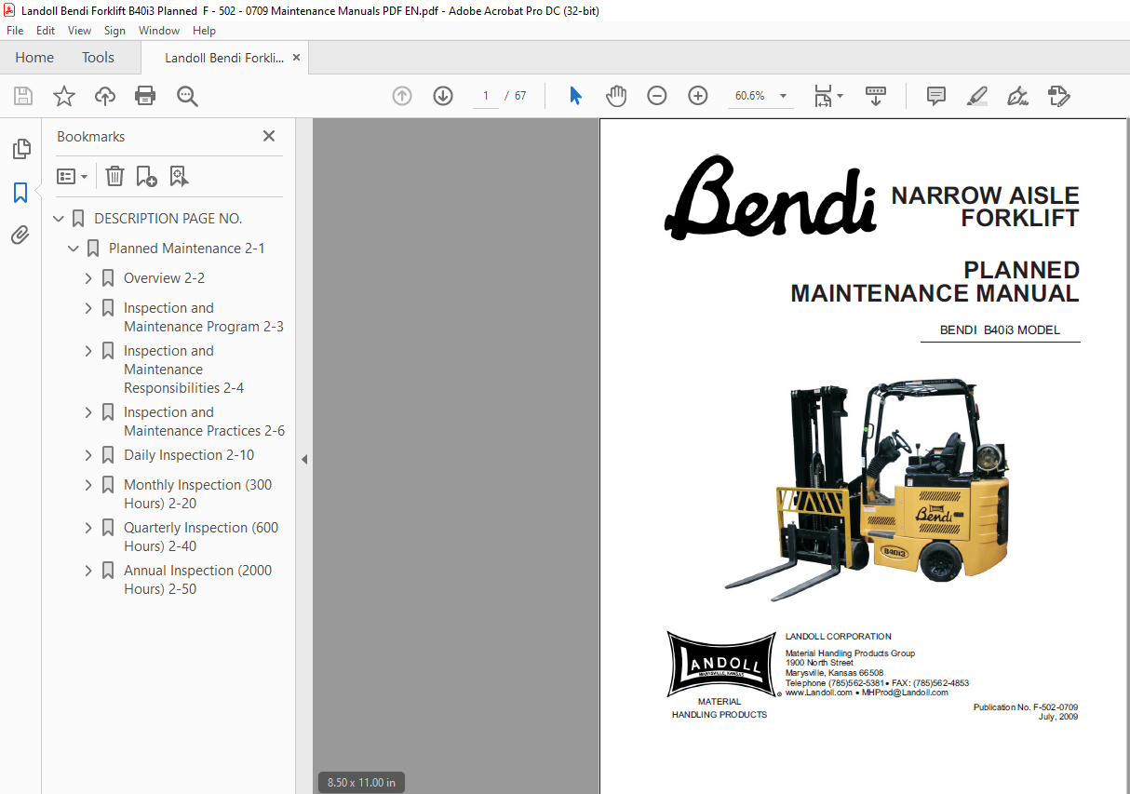Go to Overview 2-2 bookmark
This screenshot has height=794, width=1130.
tap(164, 278)
